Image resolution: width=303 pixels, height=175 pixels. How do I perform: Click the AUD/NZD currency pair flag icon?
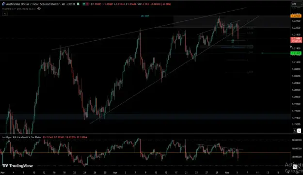pos(3,4)
